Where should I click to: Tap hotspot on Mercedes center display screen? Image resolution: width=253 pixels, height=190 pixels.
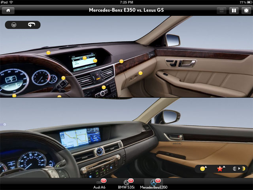[x=85, y=58]
